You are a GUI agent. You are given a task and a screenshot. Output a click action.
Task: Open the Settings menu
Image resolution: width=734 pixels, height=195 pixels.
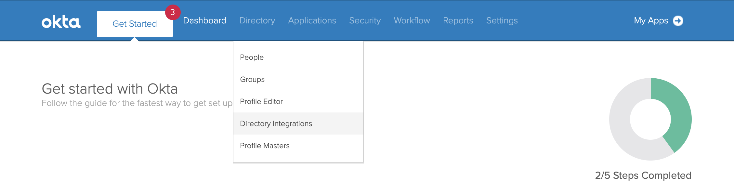click(502, 20)
